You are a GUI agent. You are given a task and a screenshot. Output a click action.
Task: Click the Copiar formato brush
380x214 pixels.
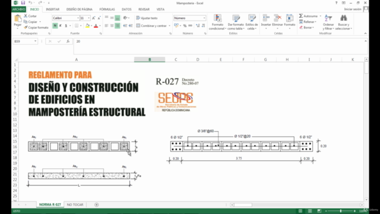[36, 27]
